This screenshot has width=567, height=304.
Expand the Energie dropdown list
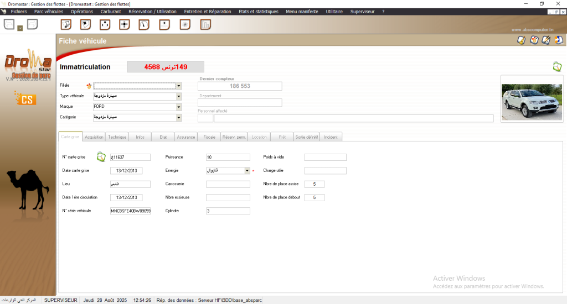pos(247,171)
